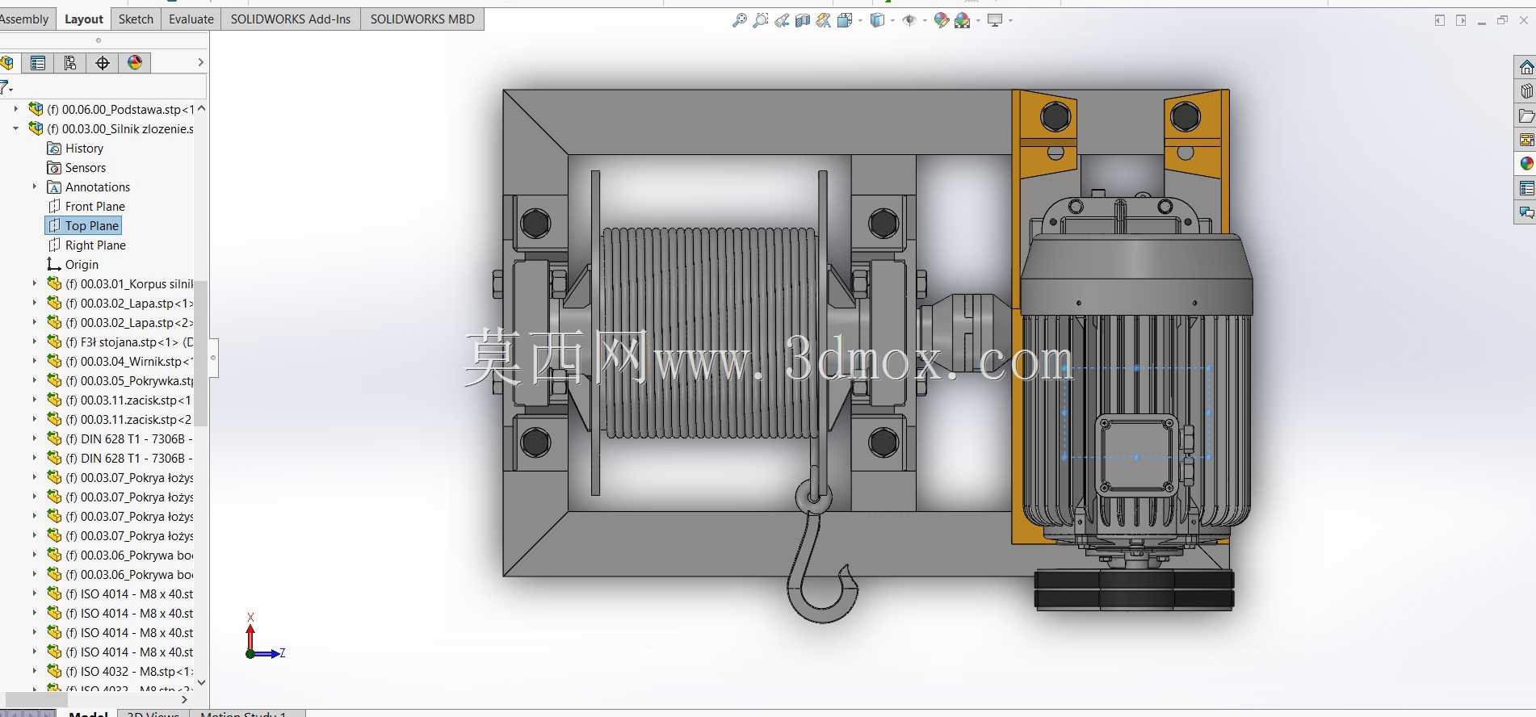Select the 00.03.05_Pokrywka part
The image size is (1536, 717).
pyautogui.click(x=120, y=381)
